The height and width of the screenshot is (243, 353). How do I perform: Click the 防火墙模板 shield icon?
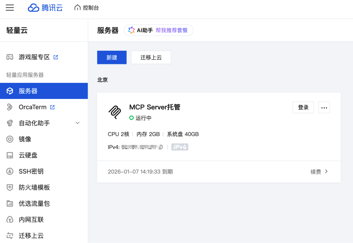coord(10,187)
